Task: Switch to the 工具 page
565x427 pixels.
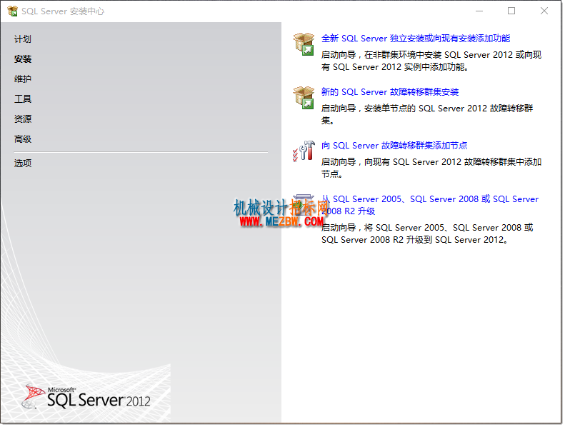Action: point(23,99)
